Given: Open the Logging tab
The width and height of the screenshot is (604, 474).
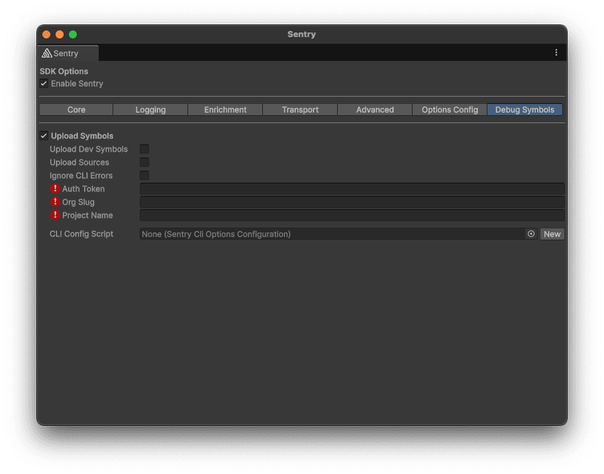Looking at the screenshot, I should click(x=150, y=109).
